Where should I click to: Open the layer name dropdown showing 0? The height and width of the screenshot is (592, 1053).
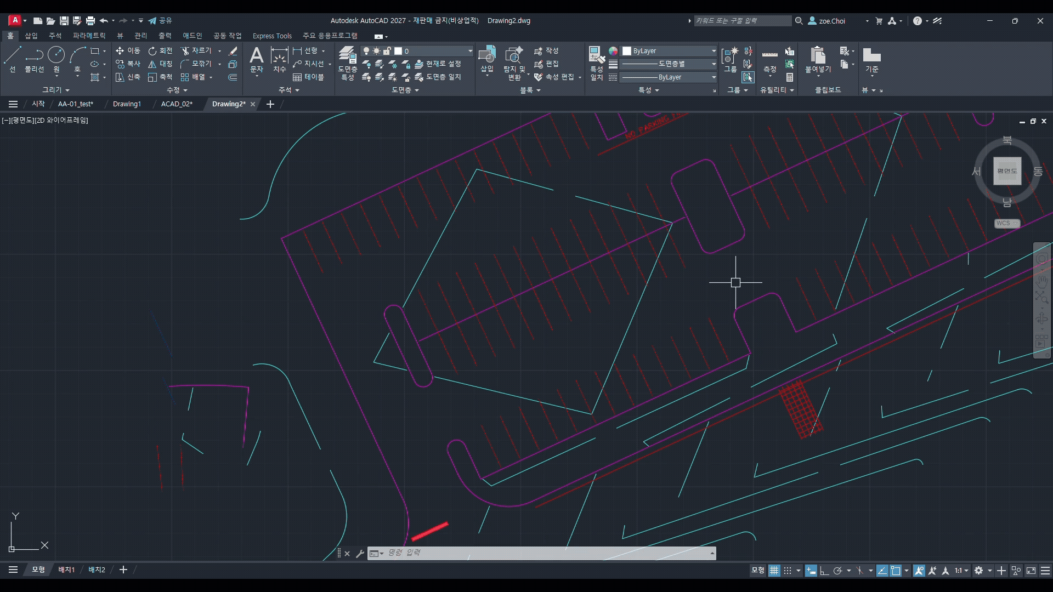coord(417,51)
